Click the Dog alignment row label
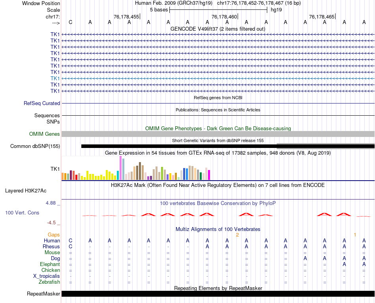This screenshot has width=375, height=303. coord(55,259)
